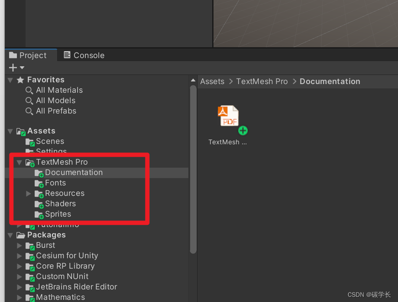The width and height of the screenshot is (398, 302).
Task: Open the Console tab
Action: click(84, 55)
